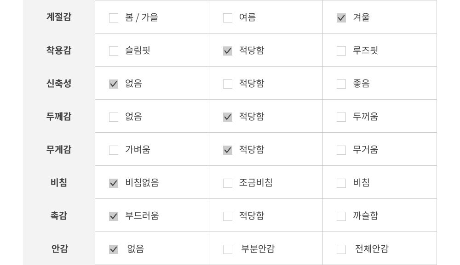The width and height of the screenshot is (460, 265).
Task: Uncheck the 비침없음 checkbox
Action: pyautogui.click(x=114, y=183)
